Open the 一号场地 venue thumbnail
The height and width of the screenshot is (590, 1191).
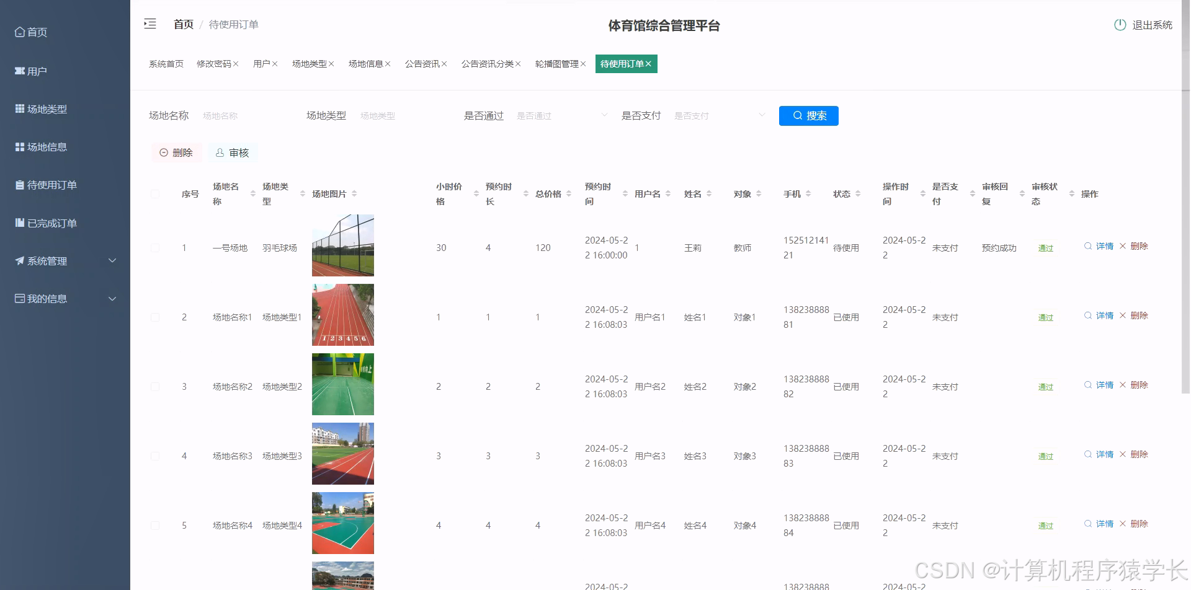point(343,245)
